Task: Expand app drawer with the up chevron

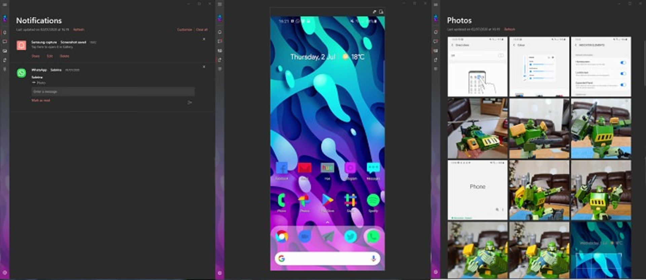Action: 327,222
